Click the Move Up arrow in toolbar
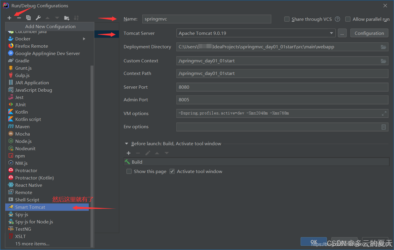 pyautogui.click(x=47, y=18)
